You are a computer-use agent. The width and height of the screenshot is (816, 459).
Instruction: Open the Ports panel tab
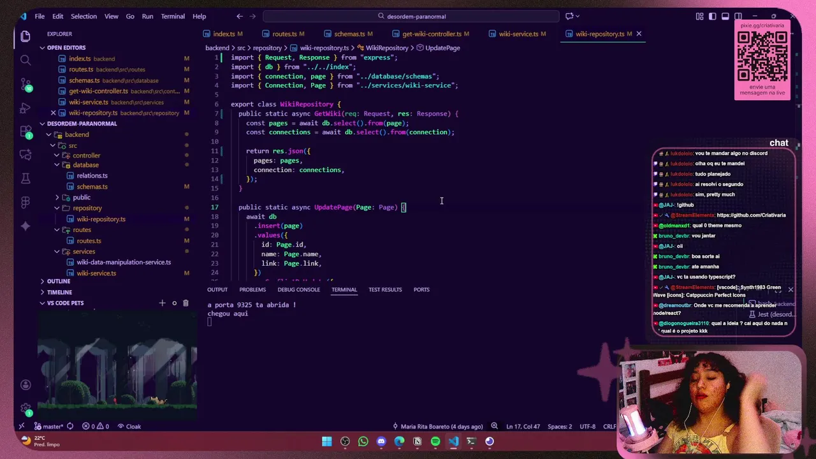[x=421, y=289]
